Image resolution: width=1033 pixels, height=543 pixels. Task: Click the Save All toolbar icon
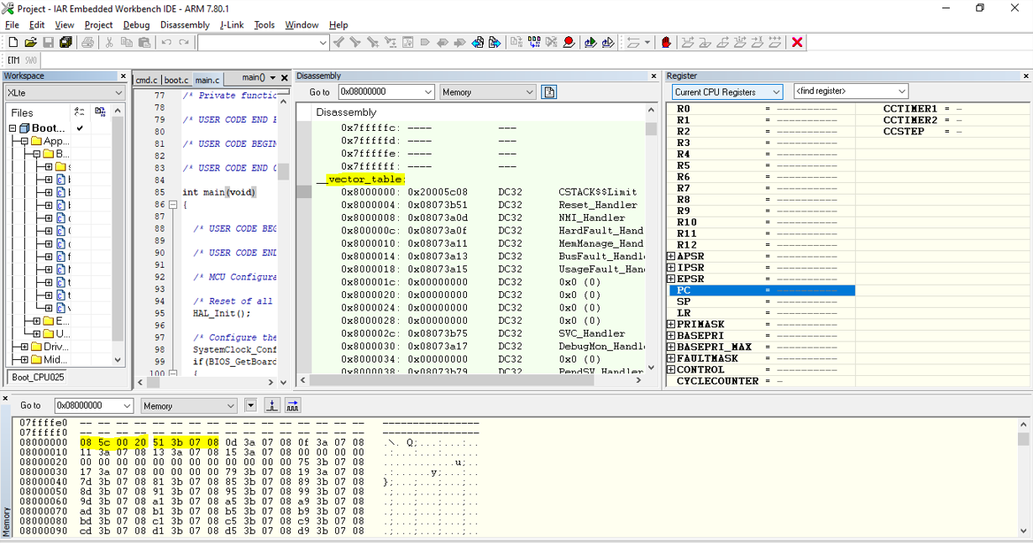click(67, 42)
